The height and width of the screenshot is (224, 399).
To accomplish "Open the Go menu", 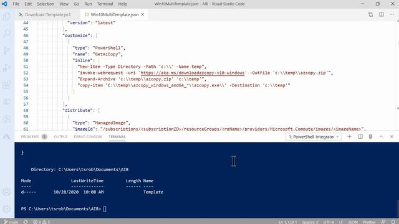I will (76, 4).
